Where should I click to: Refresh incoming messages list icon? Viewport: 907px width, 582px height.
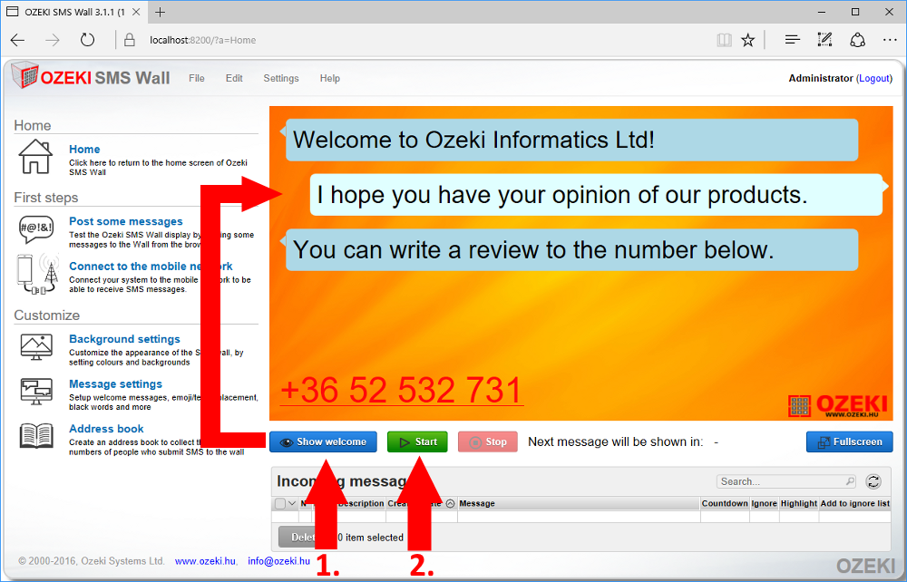873,481
